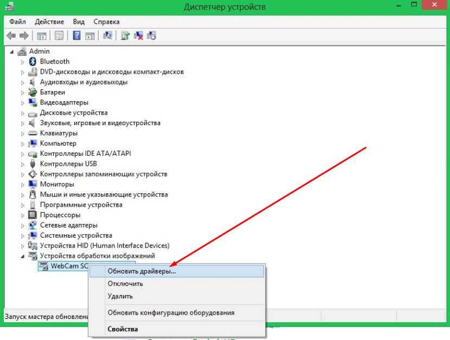Select the Компьютер row
450x340 pixels.
pos(58,143)
